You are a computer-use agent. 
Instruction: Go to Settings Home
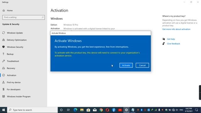pos(10,10)
